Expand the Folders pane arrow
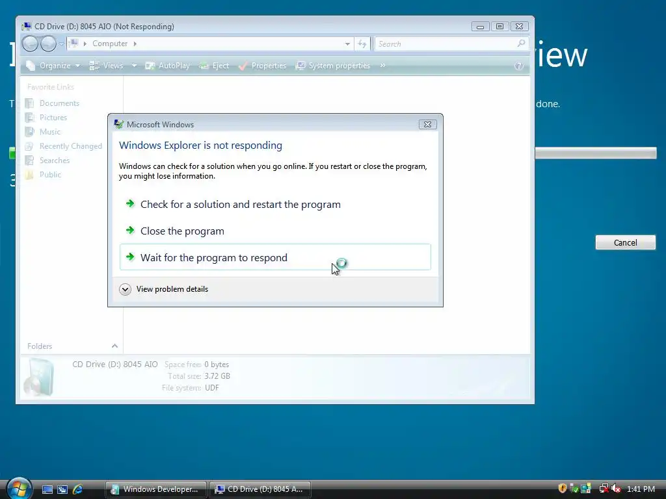The height and width of the screenshot is (499, 666). [x=114, y=346]
